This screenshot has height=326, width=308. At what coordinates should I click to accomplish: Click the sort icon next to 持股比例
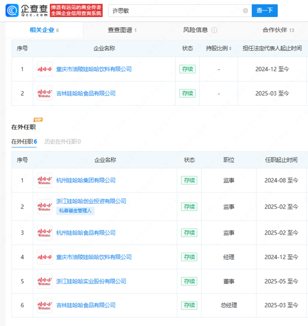[x=230, y=49]
